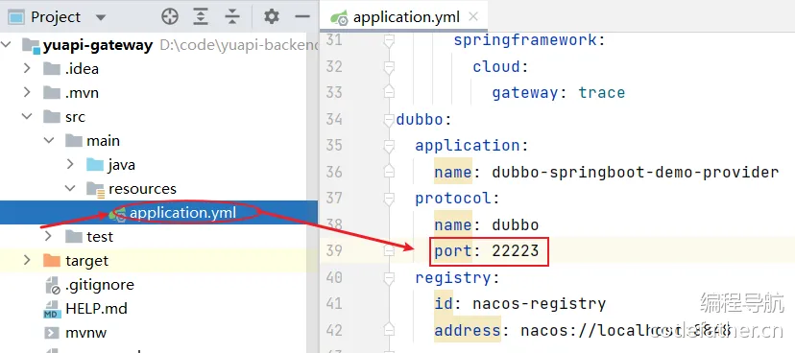
Task: Expand the java folder
Action: [70, 164]
